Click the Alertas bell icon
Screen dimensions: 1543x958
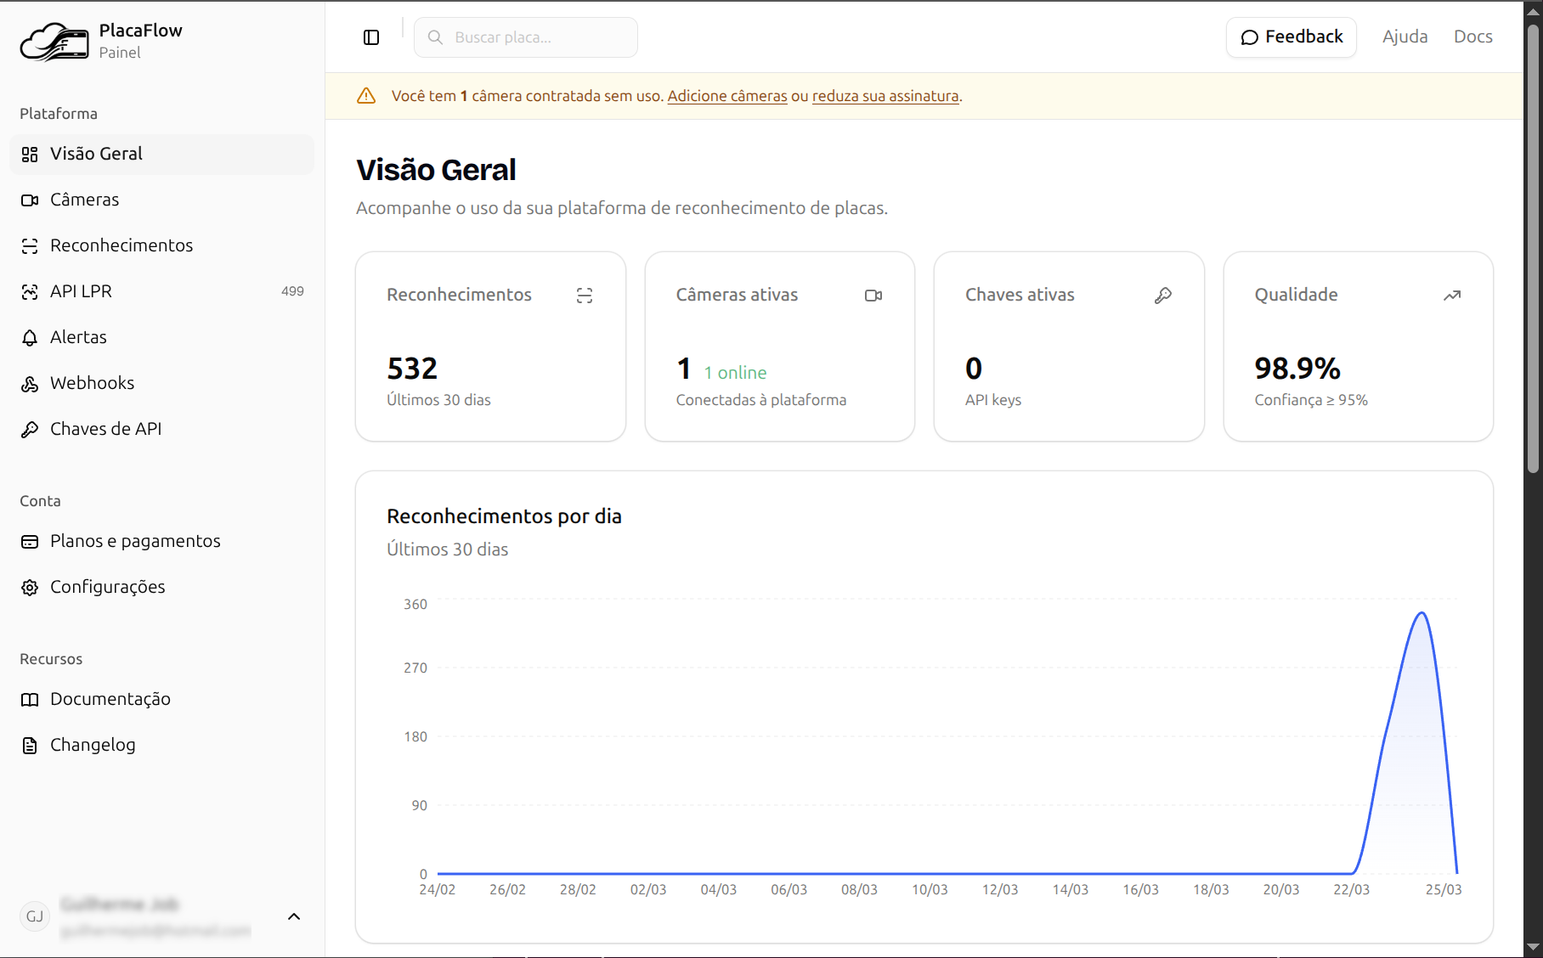pyautogui.click(x=30, y=338)
